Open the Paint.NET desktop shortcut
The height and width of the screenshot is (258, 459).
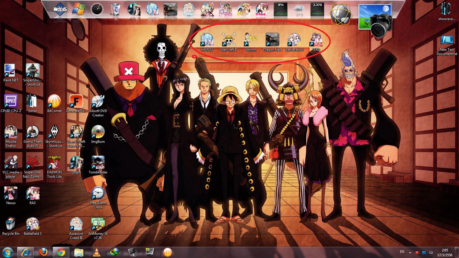tap(11, 73)
